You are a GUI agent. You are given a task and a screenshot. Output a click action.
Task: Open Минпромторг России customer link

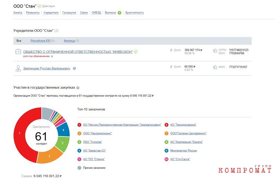click(183, 151)
